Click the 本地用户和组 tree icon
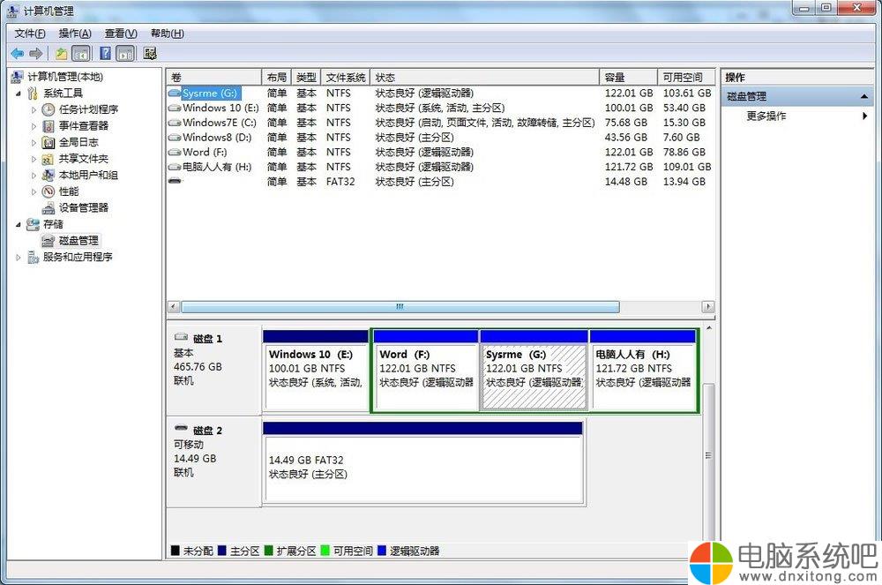Viewport: 882px width, 585px height. [49, 175]
